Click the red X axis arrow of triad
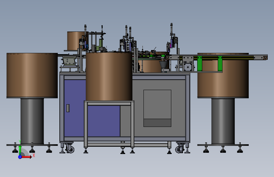The image size is (274, 177). click(26, 157)
